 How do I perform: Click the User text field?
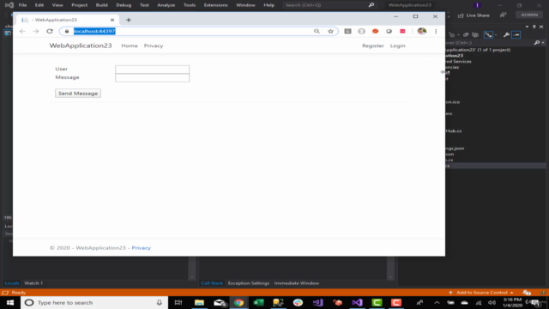153,70
